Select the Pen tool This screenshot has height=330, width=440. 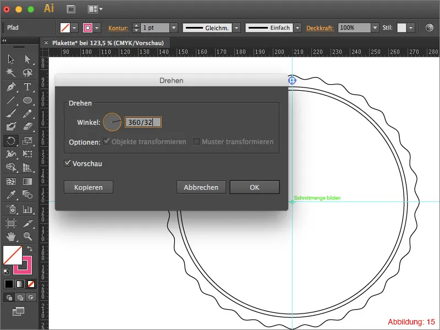[x=11, y=87]
